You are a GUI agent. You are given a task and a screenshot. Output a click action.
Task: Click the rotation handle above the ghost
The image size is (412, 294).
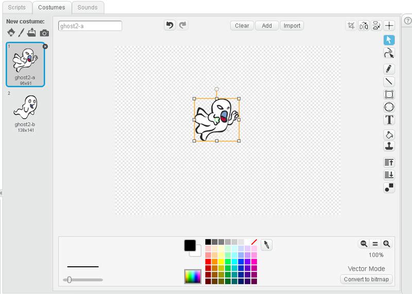pyautogui.click(x=216, y=89)
